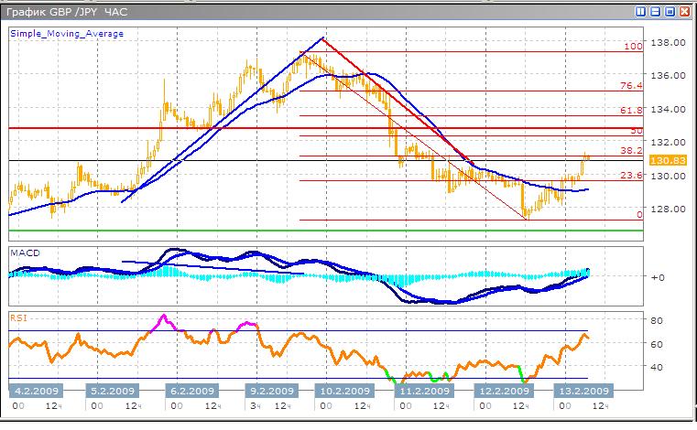Click the Simple_Moving_Average indicator label

click(x=67, y=34)
